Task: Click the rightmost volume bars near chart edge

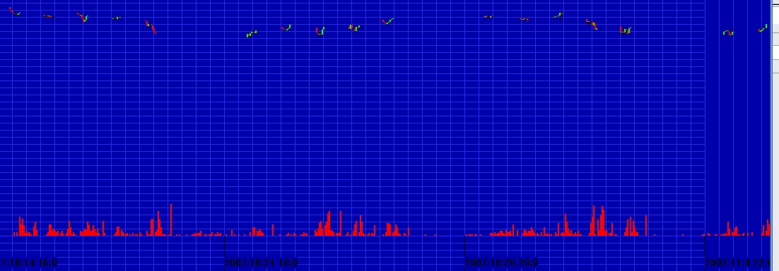Action: point(765,229)
